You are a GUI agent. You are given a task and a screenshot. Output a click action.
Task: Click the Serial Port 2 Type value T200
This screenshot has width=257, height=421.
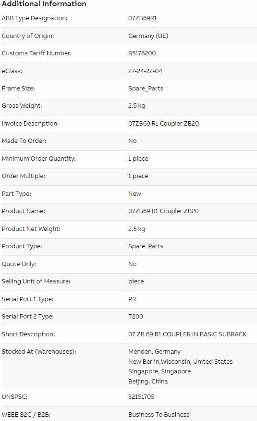[135, 317]
